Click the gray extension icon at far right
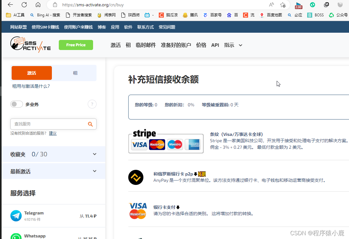 coord(340,5)
